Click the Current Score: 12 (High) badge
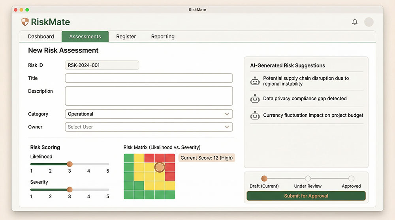 pyautogui.click(x=207, y=158)
